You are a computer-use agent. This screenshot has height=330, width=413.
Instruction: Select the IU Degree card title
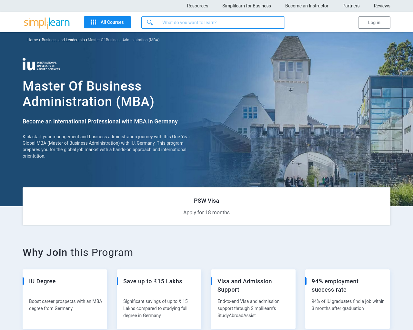pyautogui.click(x=42, y=281)
